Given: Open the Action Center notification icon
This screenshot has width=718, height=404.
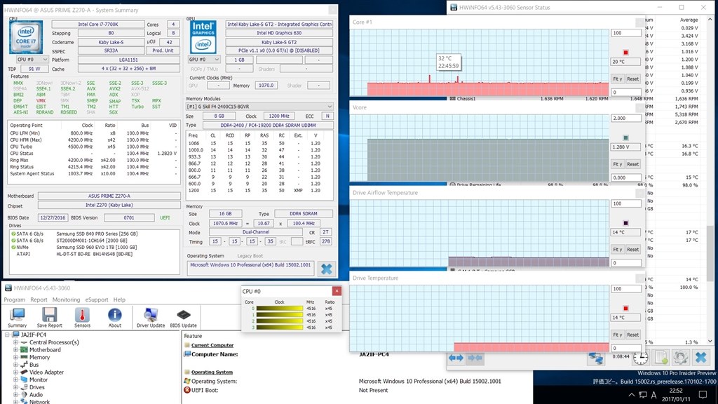Looking at the screenshot, I should [703, 394].
